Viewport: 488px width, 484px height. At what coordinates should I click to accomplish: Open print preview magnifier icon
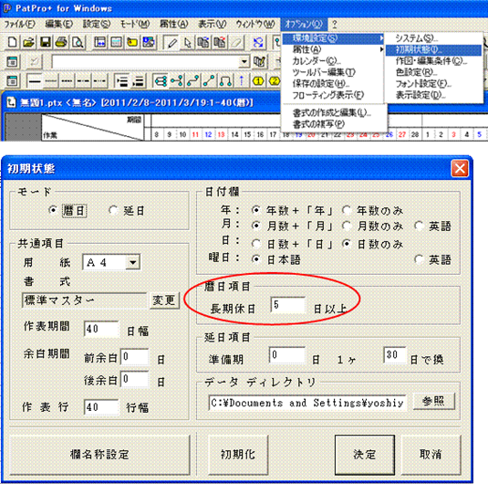[78, 43]
